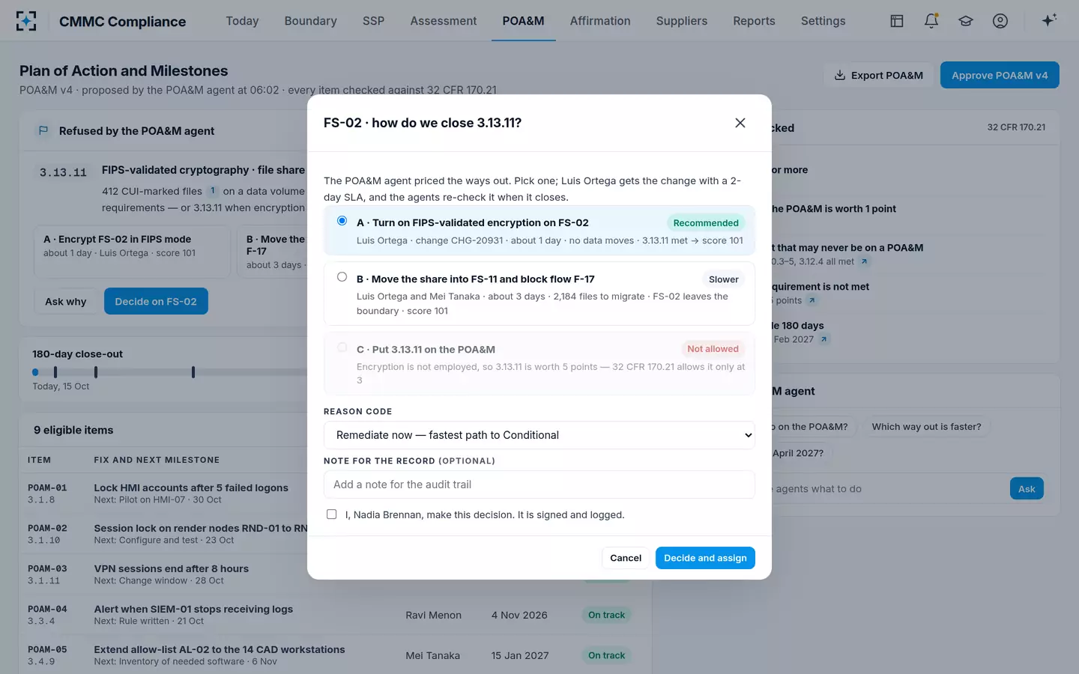1079x674 pixels.
Task: Click the third milestone tick on 180-day timeline
Action: (x=193, y=372)
